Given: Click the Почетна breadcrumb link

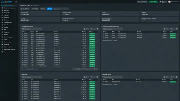Looking at the screenshot, I should 36,6.
